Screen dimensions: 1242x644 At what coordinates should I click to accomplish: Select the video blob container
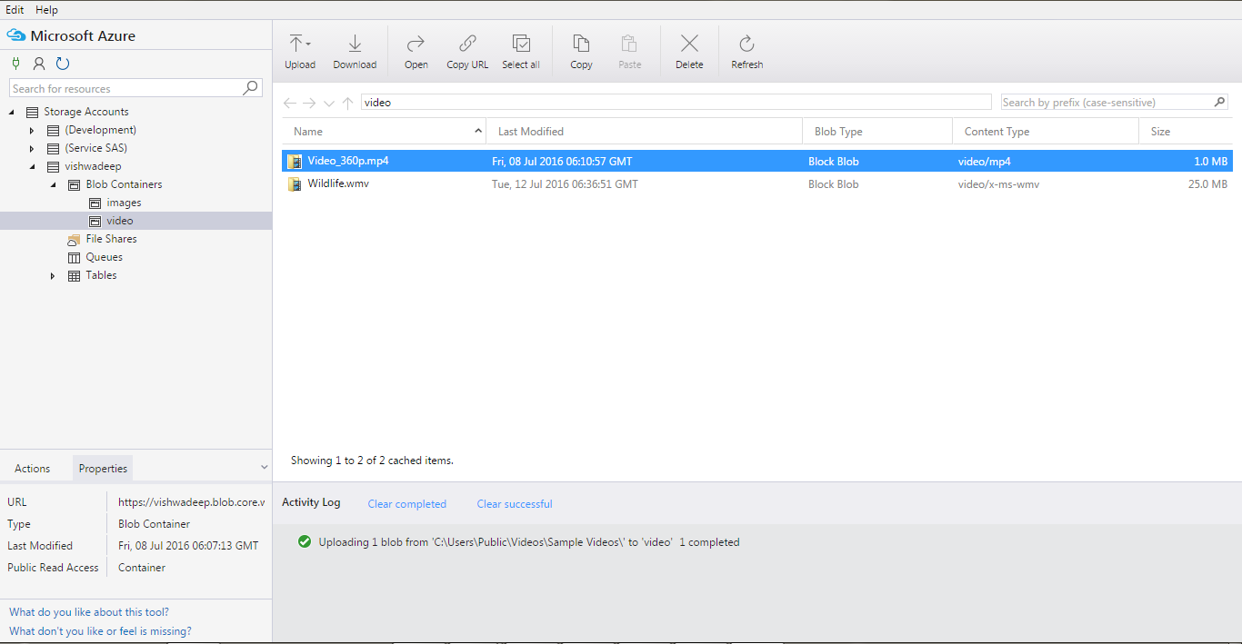pos(119,221)
